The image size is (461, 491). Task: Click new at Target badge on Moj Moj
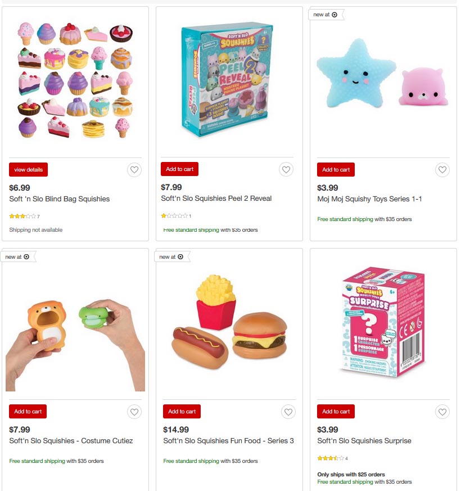click(326, 15)
